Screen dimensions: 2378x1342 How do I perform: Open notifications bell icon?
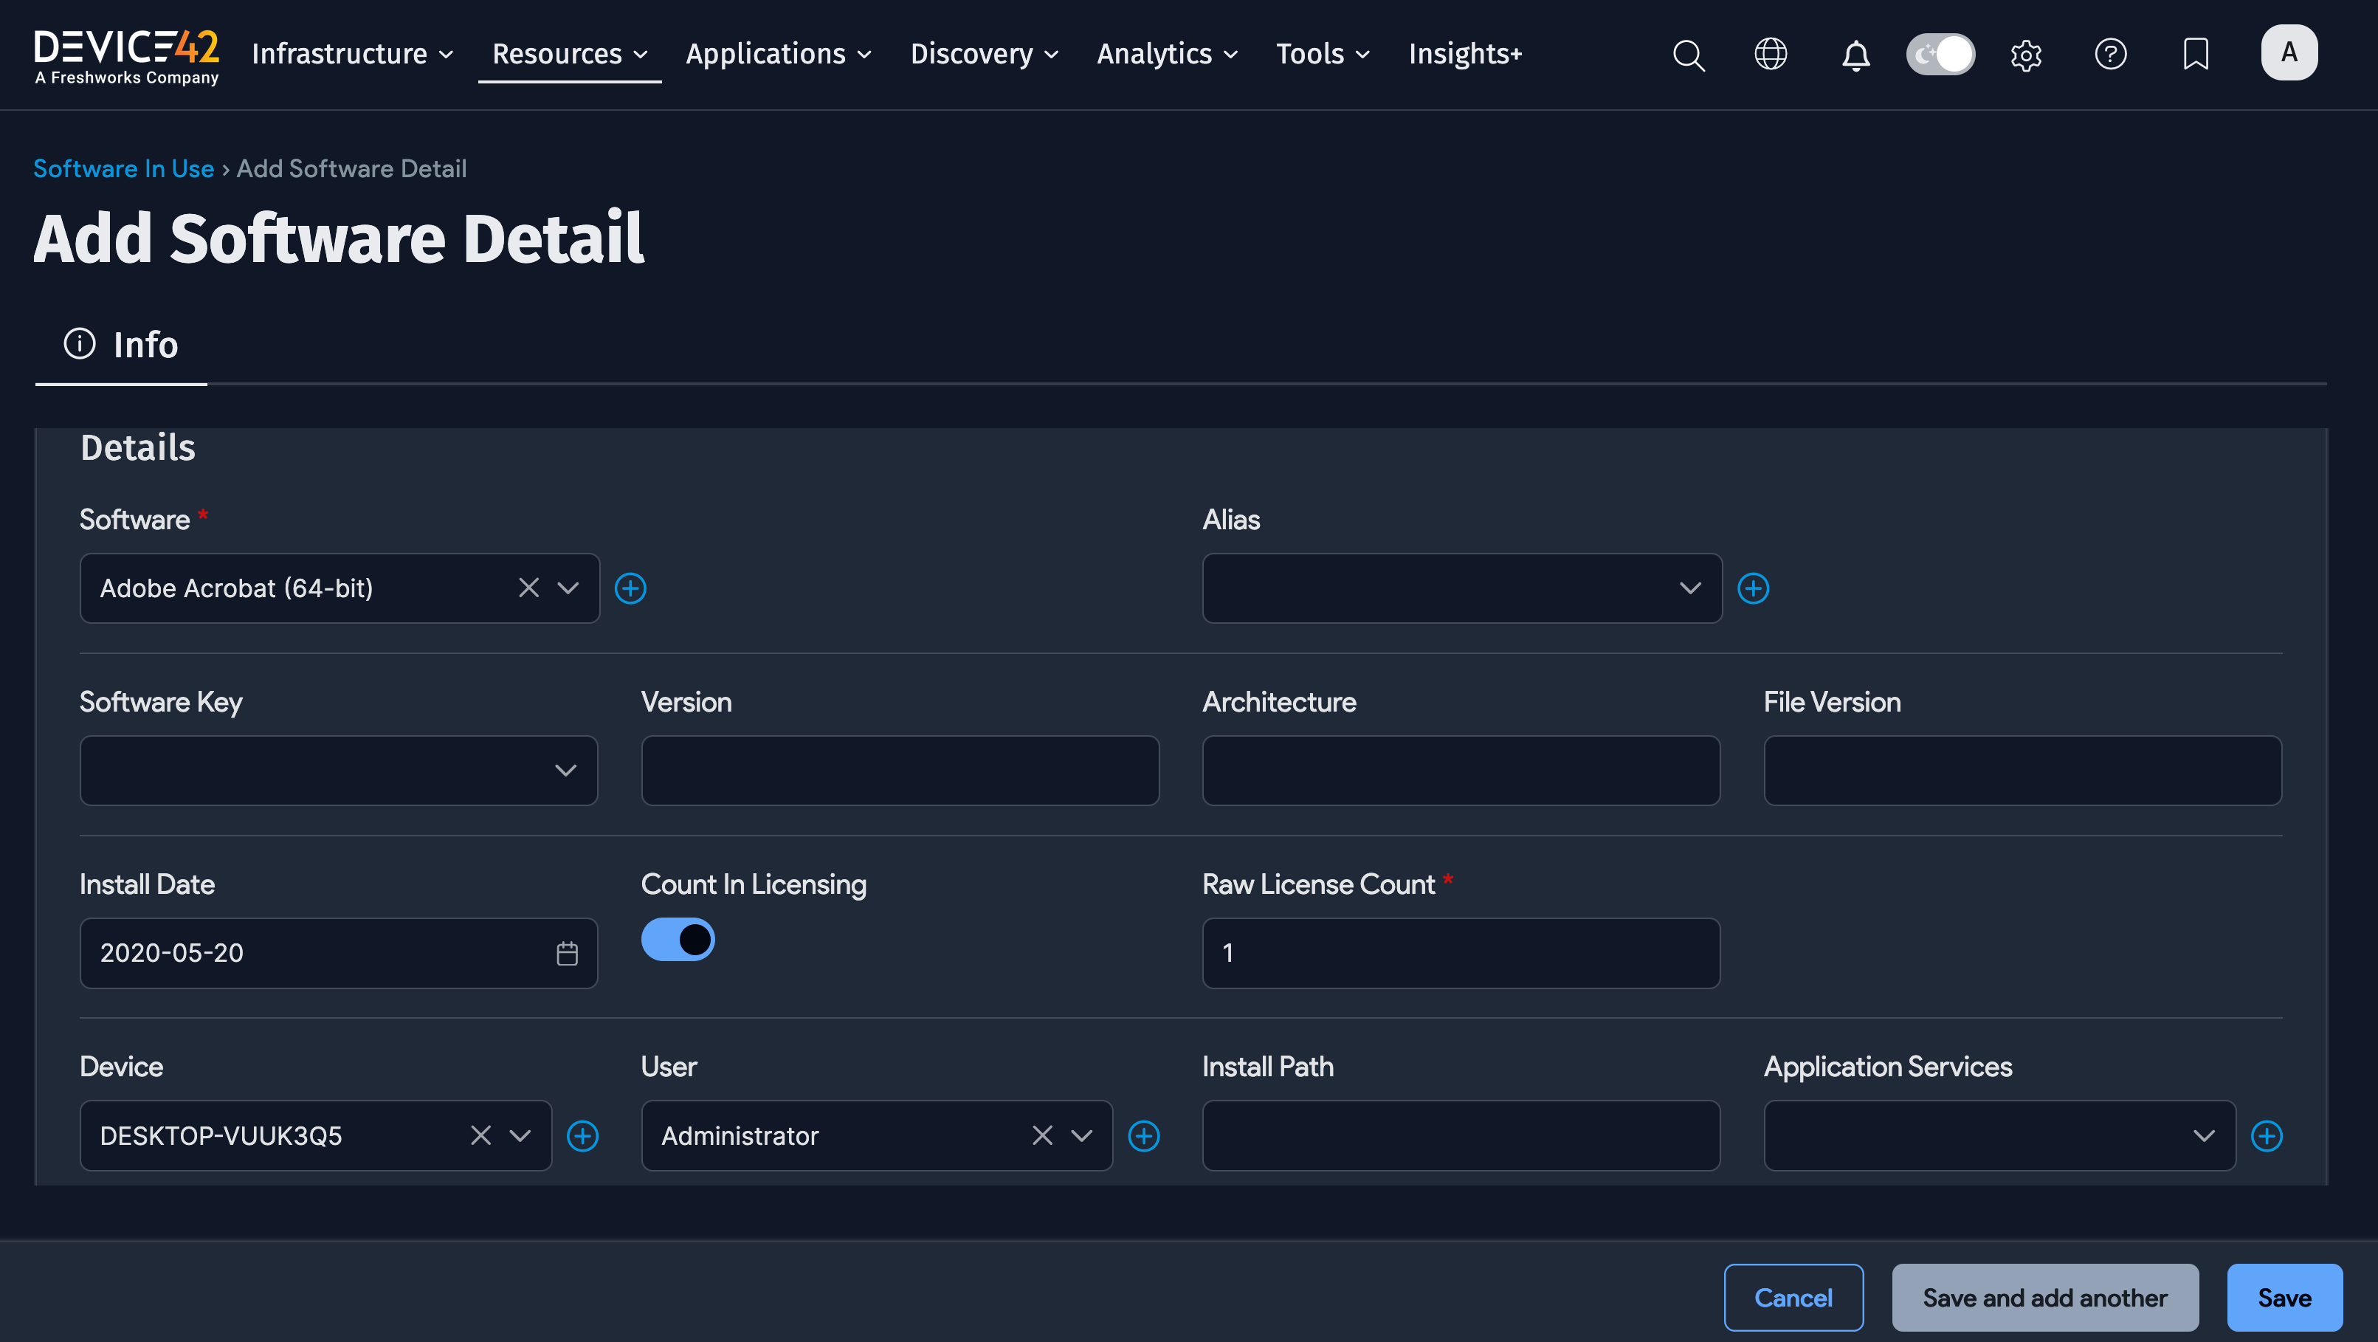click(x=1855, y=55)
